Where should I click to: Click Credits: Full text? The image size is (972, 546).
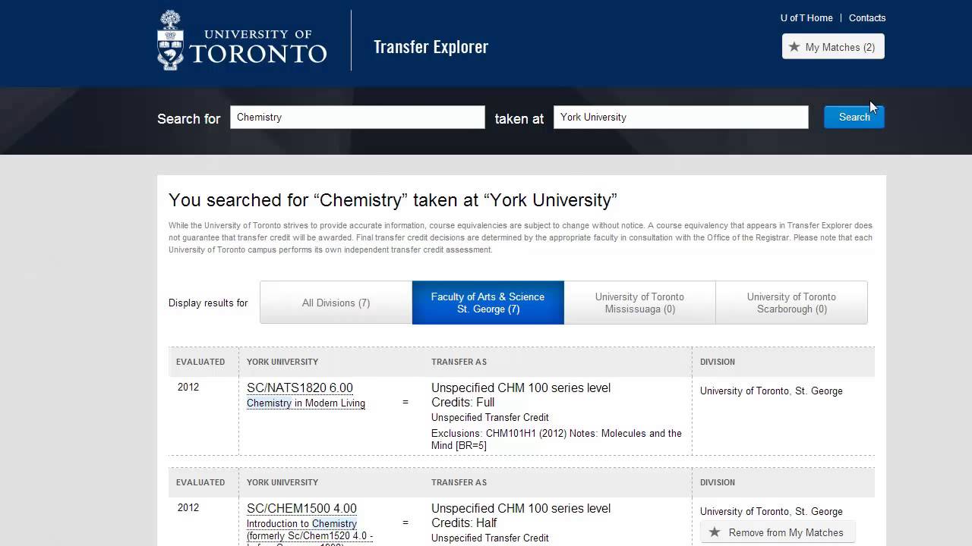tap(463, 403)
